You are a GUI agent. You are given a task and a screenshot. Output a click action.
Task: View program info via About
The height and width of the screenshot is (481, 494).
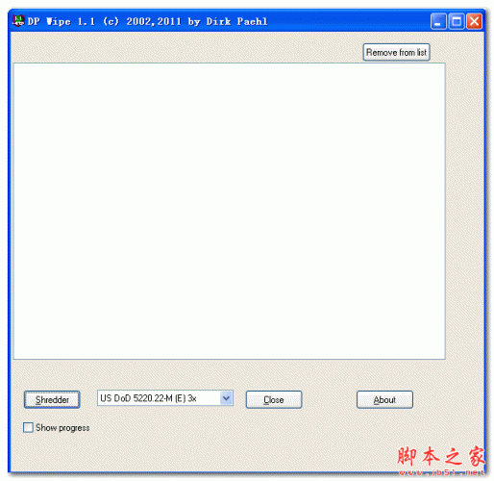(384, 399)
